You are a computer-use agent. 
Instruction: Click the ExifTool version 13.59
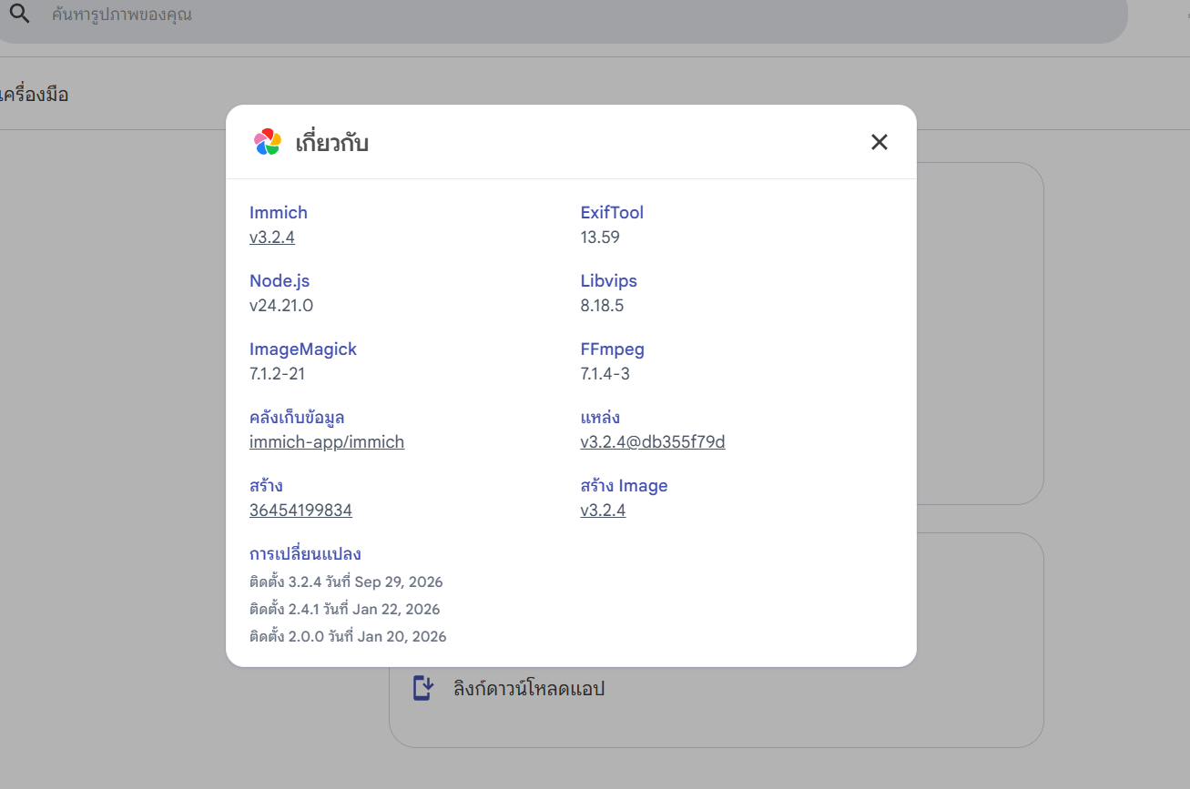(x=600, y=238)
